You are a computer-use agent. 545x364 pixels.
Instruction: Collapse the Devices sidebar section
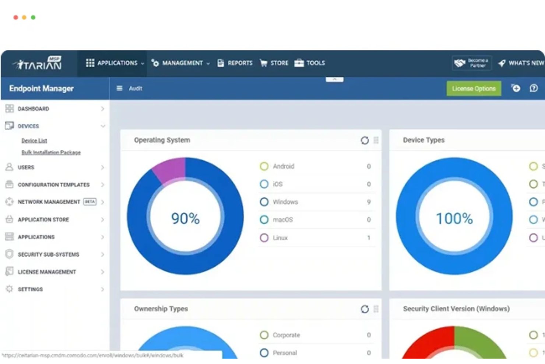(x=102, y=126)
